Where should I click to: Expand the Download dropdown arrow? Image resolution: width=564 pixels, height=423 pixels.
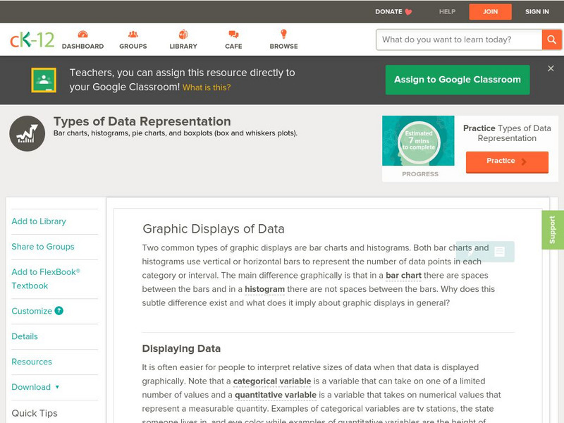(x=57, y=387)
